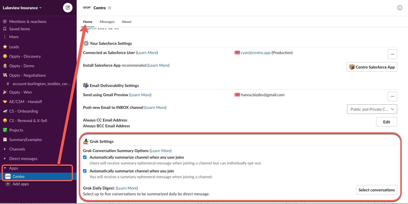Click the Grok Settings heading

tap(102, 142)
